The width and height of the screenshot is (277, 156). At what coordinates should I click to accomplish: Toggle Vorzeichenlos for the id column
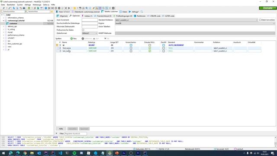[131, 45]
